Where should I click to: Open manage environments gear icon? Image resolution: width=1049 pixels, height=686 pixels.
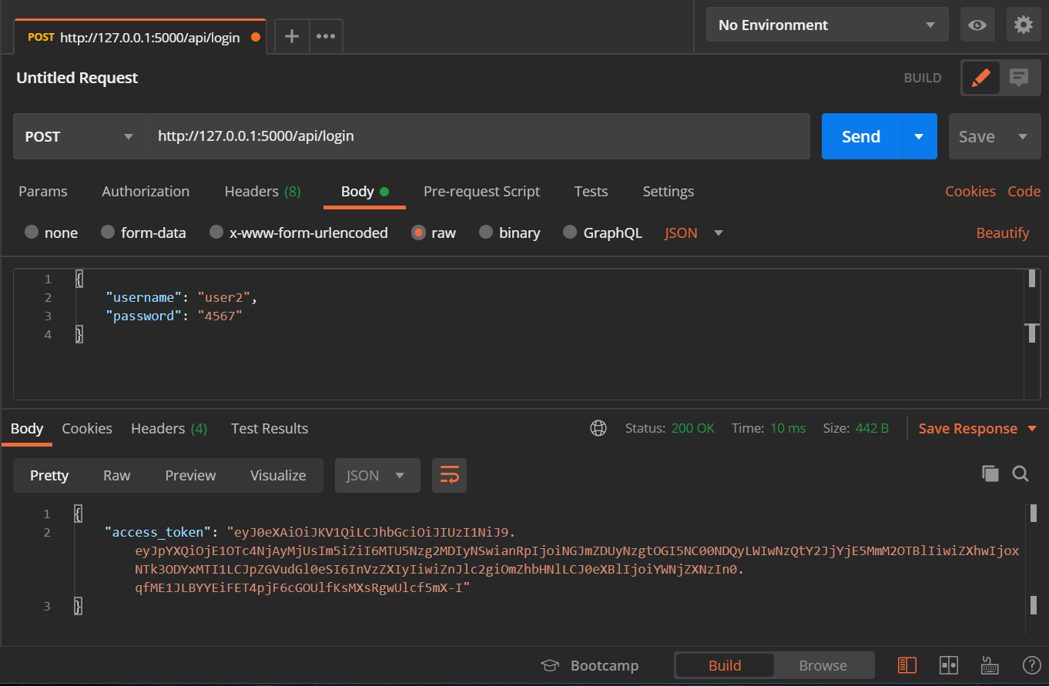point(1024,25)
